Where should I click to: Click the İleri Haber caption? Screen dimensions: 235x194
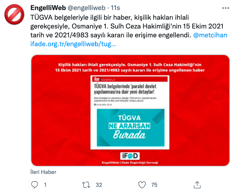[43, 172]
